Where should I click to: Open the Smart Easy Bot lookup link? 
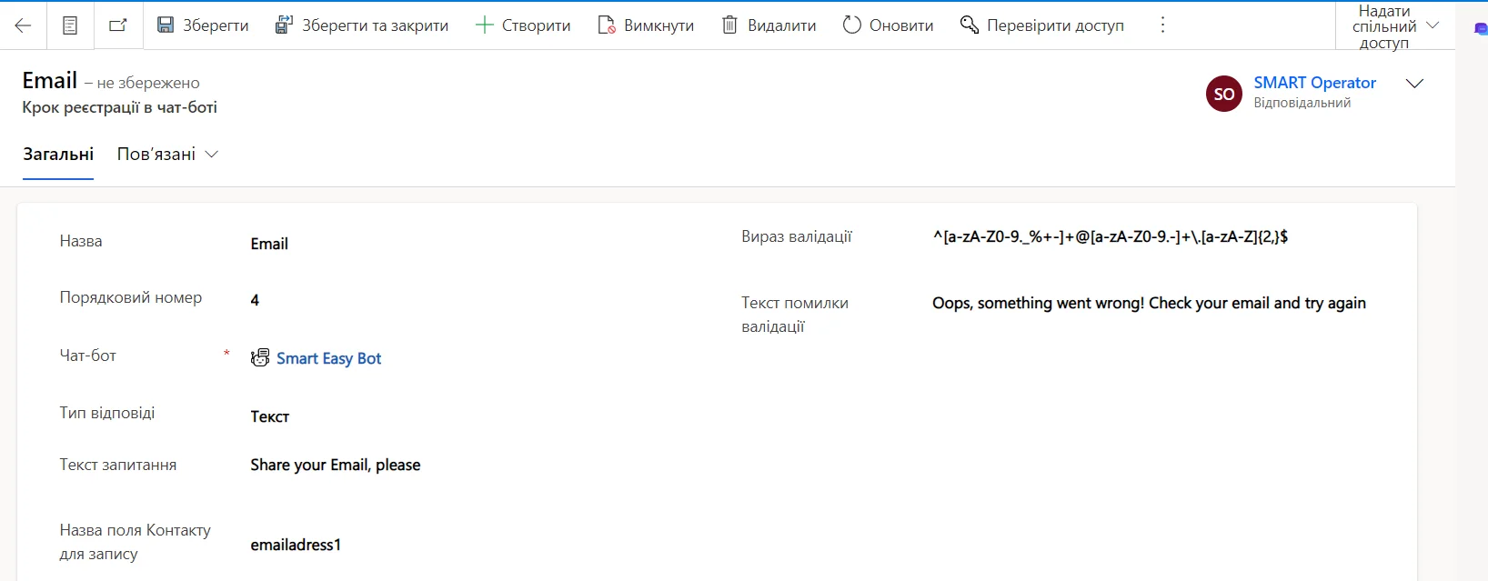point(328,358)
